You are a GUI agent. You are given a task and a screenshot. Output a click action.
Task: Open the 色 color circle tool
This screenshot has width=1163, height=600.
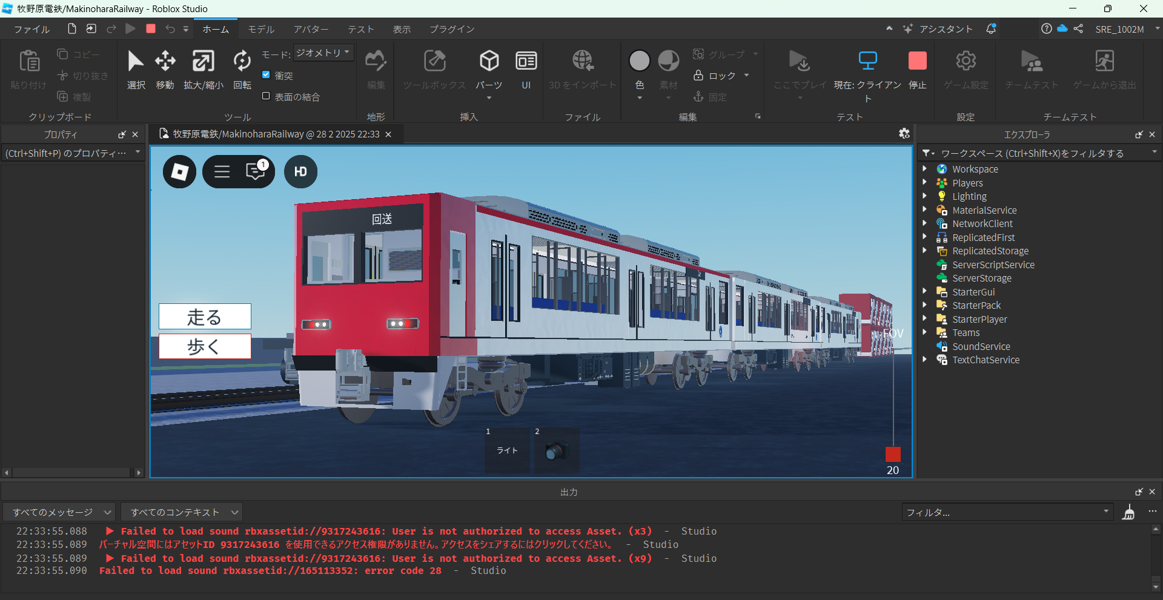point(639,61)
